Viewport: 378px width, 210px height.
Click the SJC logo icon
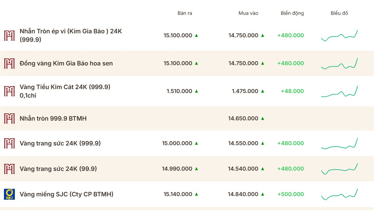(9, 194)
